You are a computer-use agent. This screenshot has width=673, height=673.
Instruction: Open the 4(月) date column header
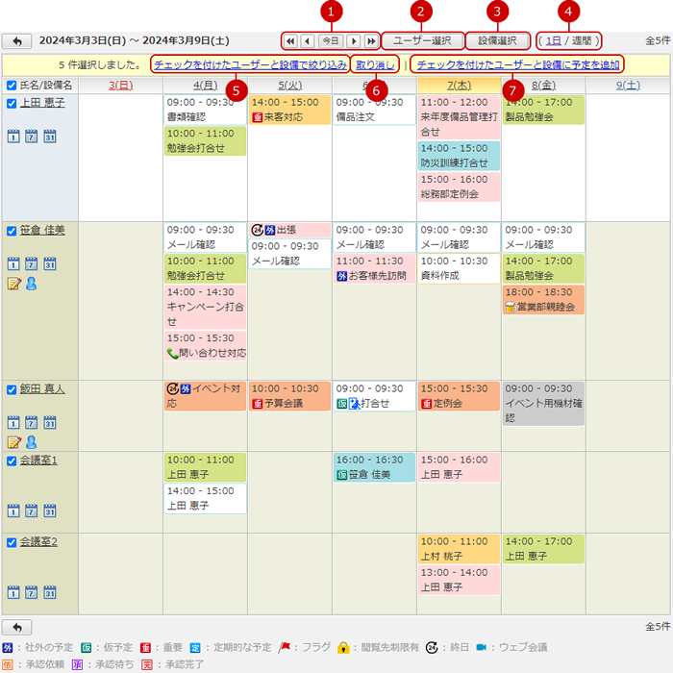pyautogui.click(x=205, y=86)
